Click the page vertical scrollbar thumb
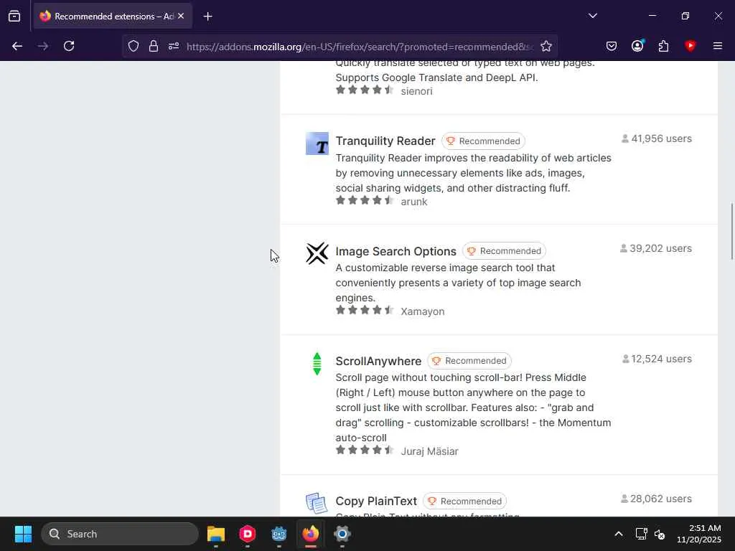 click(x=731, y=231)
